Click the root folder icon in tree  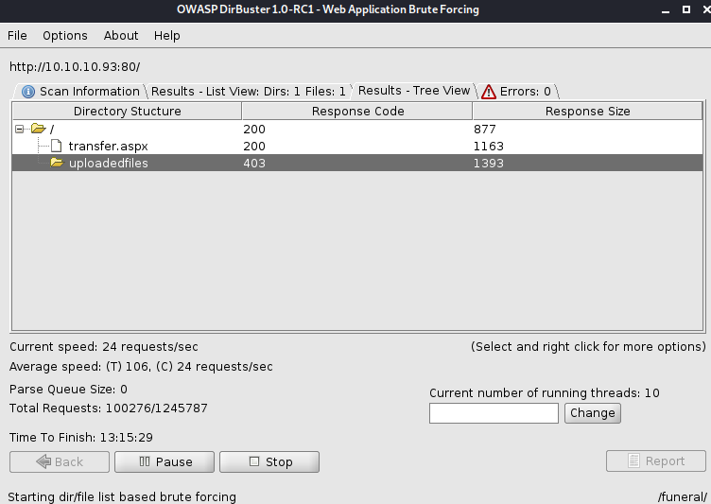click(x=38, y=129)
